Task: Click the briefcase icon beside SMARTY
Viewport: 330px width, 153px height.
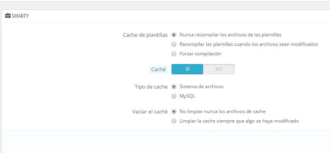Action: (x=8, y=16)
